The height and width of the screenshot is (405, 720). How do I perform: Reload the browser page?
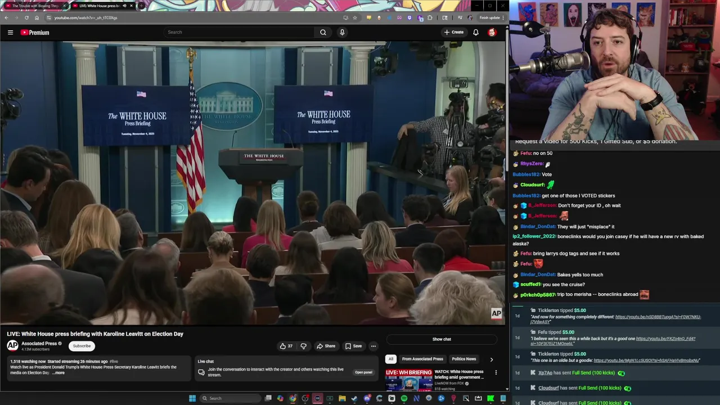pyautogui.click(x=26, y=17)
